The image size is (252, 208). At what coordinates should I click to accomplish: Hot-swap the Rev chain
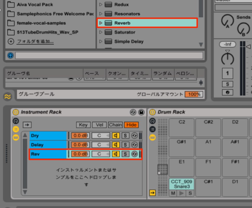pyautogui.click(x=134, y=154)
